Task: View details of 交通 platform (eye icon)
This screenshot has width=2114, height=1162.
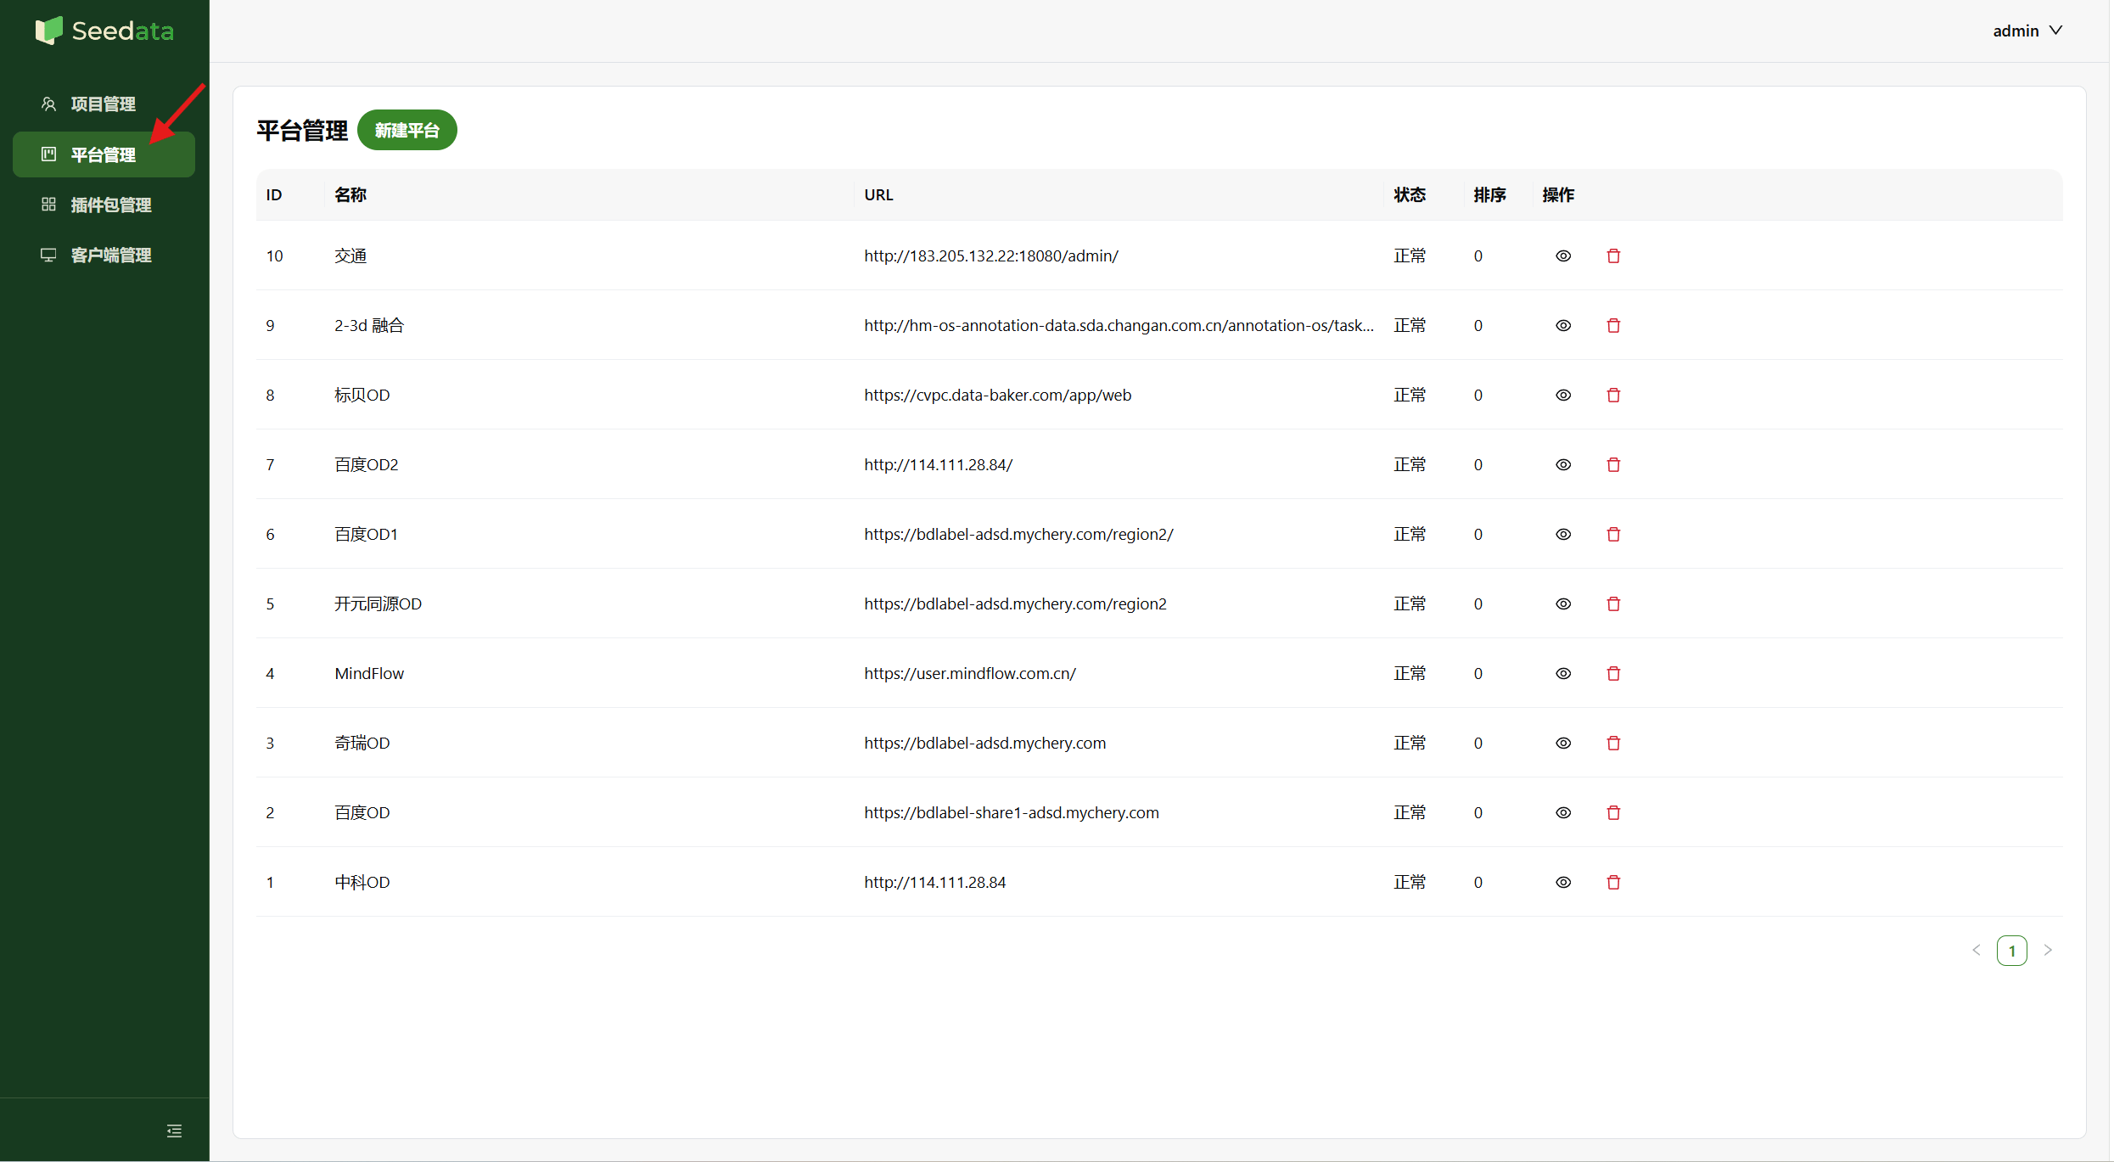Action: [1562, 255]
